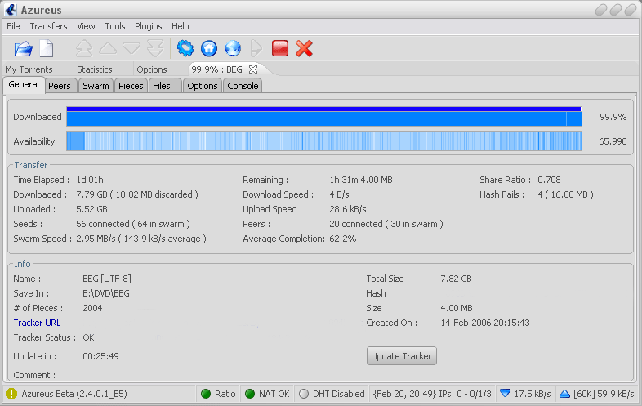The width and height of the screenshot is (642, 406).
Task: Click the greyed start arrow icon
Action: pyautogui.click(x=256, y=48)
